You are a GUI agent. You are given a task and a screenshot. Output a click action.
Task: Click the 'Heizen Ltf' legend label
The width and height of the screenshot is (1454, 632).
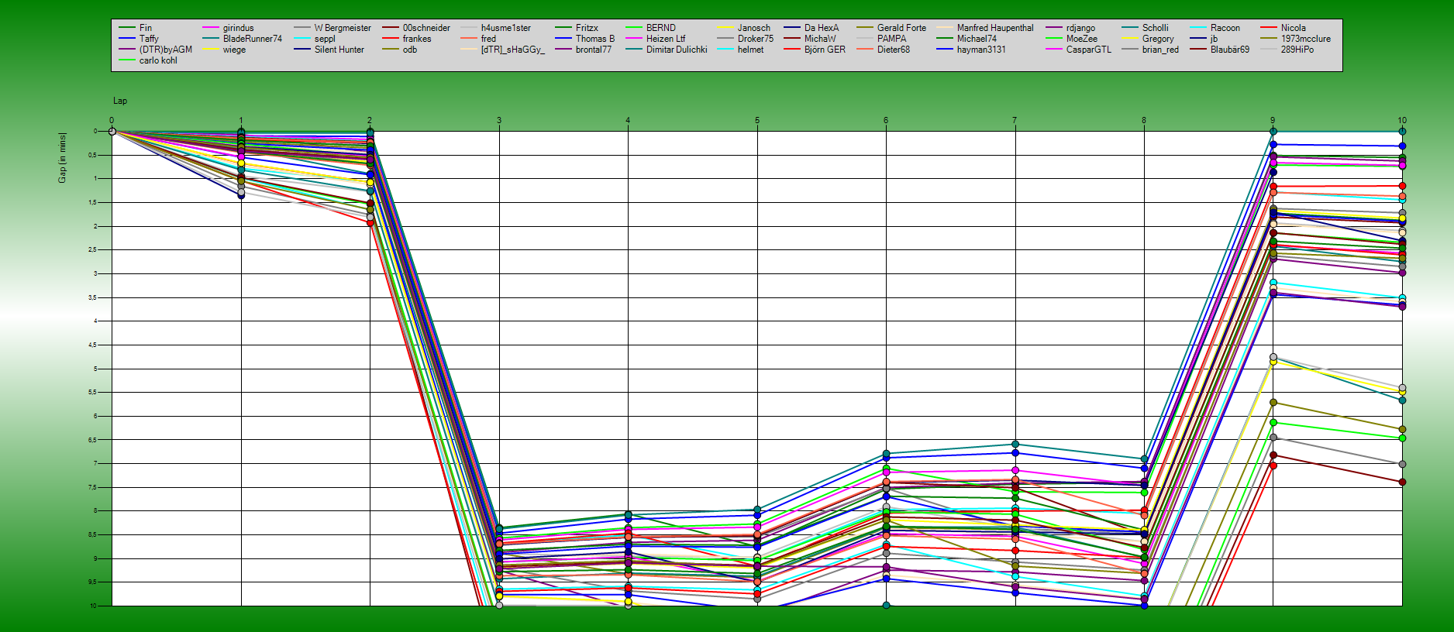coord(666,39)
